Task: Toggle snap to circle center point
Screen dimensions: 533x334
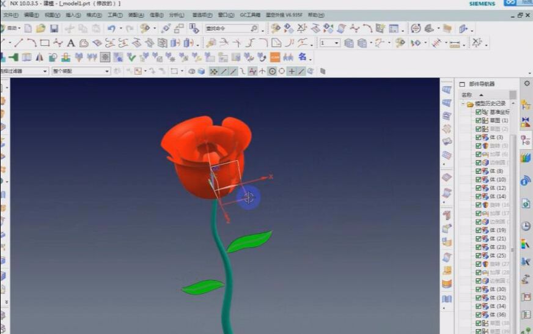Action: tap(272, 71)
